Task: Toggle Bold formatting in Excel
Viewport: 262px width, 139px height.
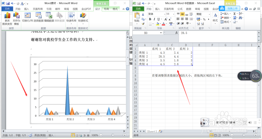Action: (150, 19)
